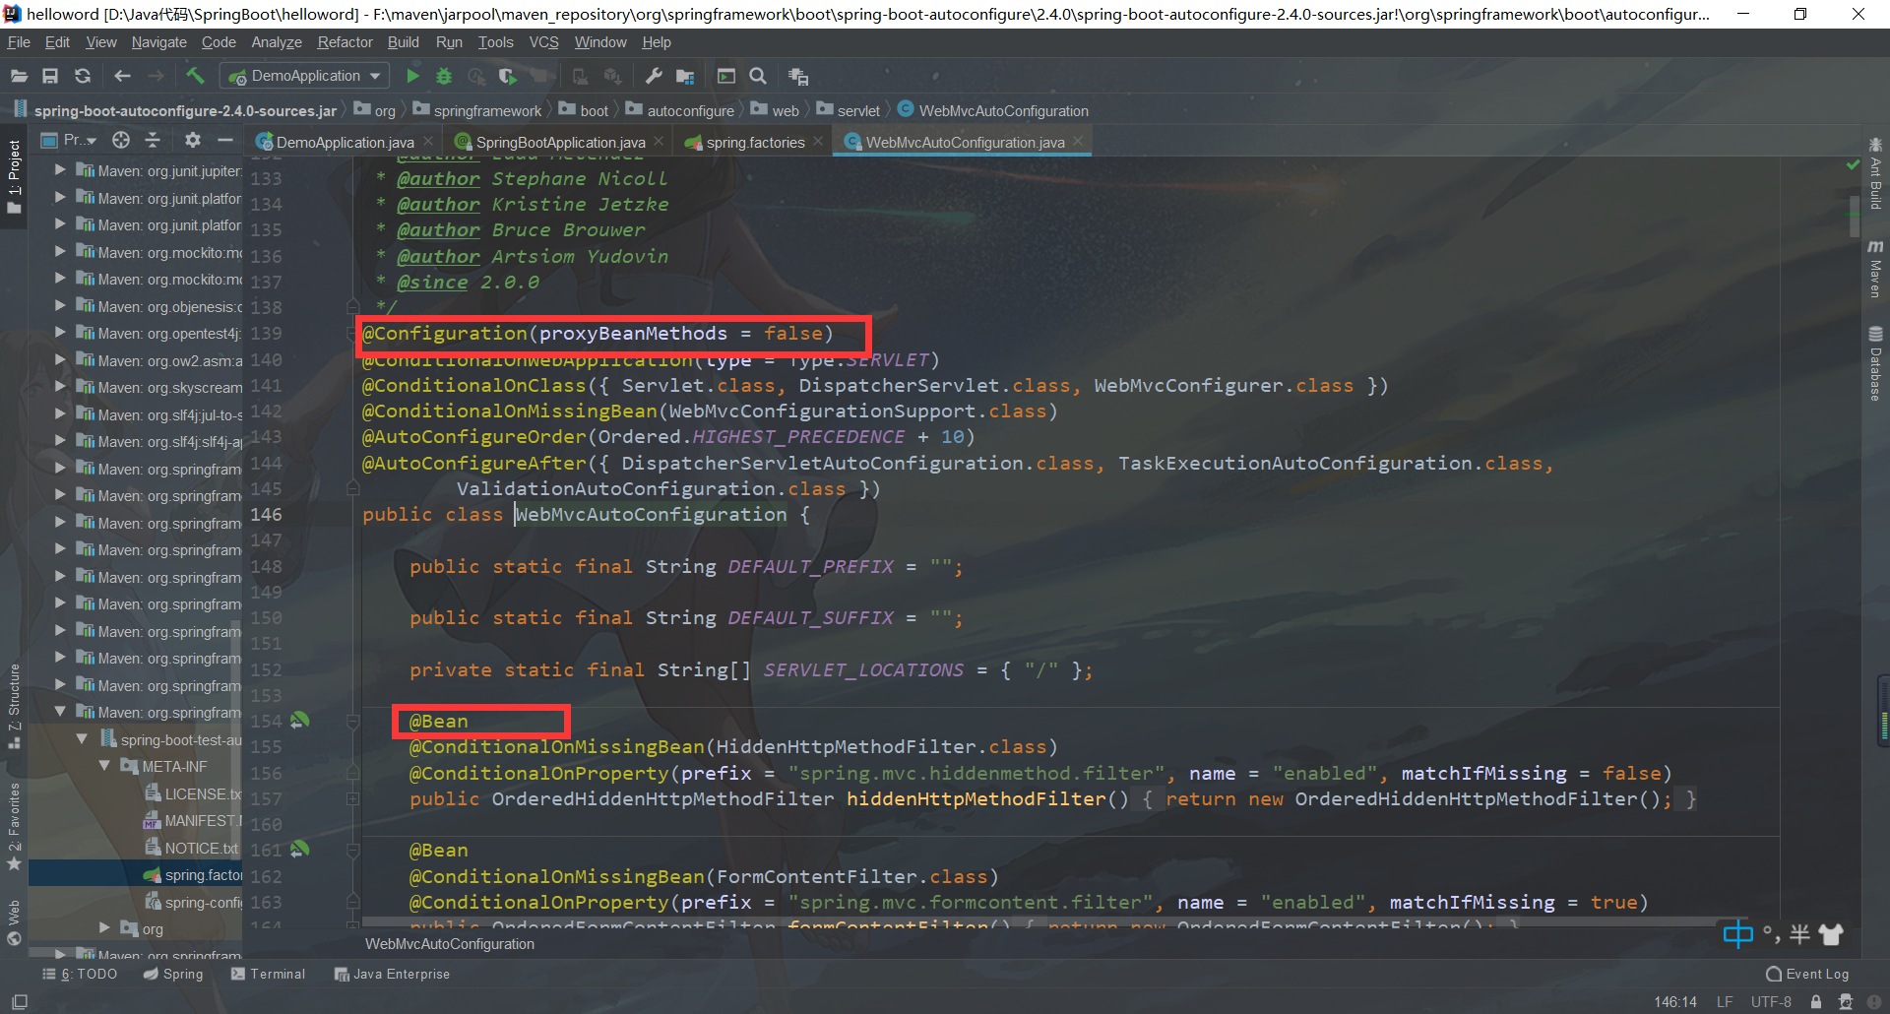Open the Database side tool window

click(x=1875, y=362)
